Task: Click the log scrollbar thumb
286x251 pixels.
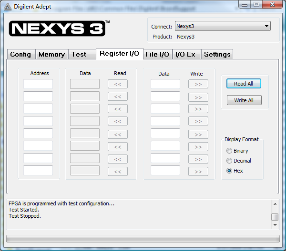Action: (275, 217)
